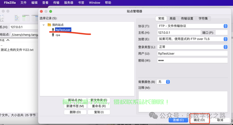The height and width of the screenshot is (125, 233).
Task: Click the parent directory ".." entry
Action: [1, 45]
